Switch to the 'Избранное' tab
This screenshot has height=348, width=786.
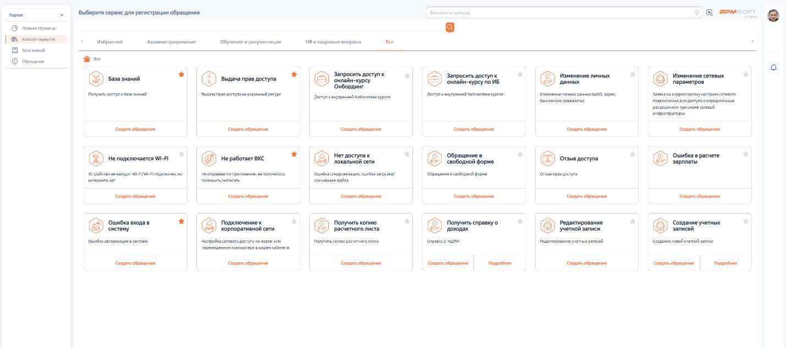point(109,42)
